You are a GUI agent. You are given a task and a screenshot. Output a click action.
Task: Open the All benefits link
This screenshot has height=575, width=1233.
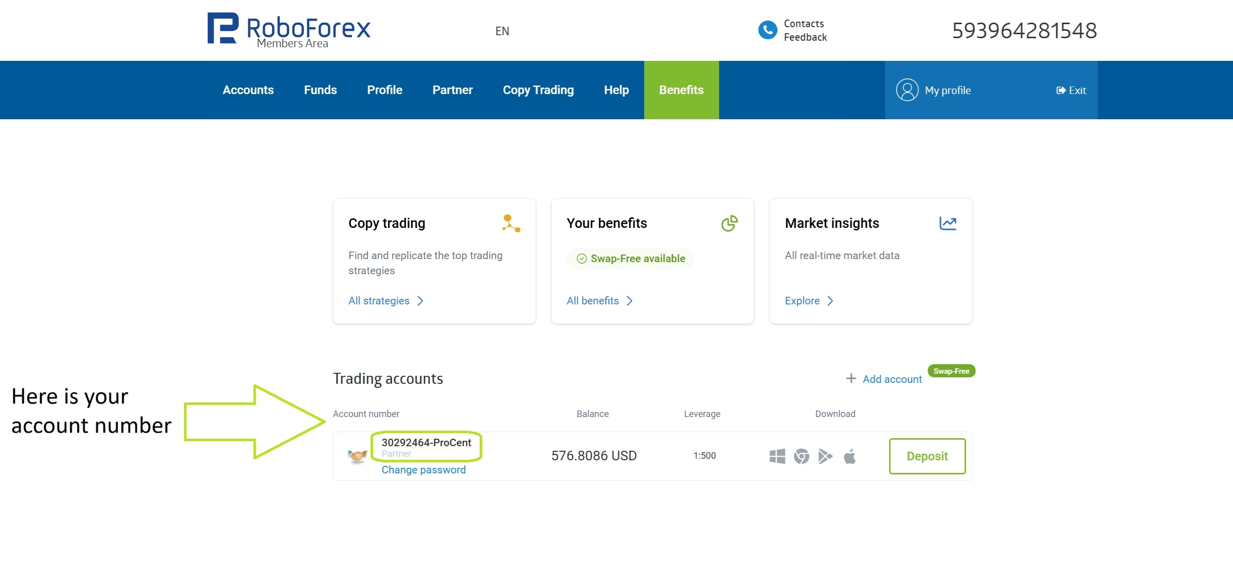[x=592, y=301]
